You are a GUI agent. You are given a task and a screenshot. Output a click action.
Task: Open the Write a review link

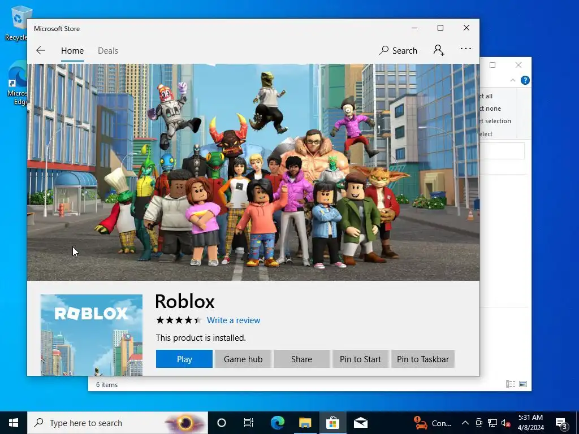[234, 320]
